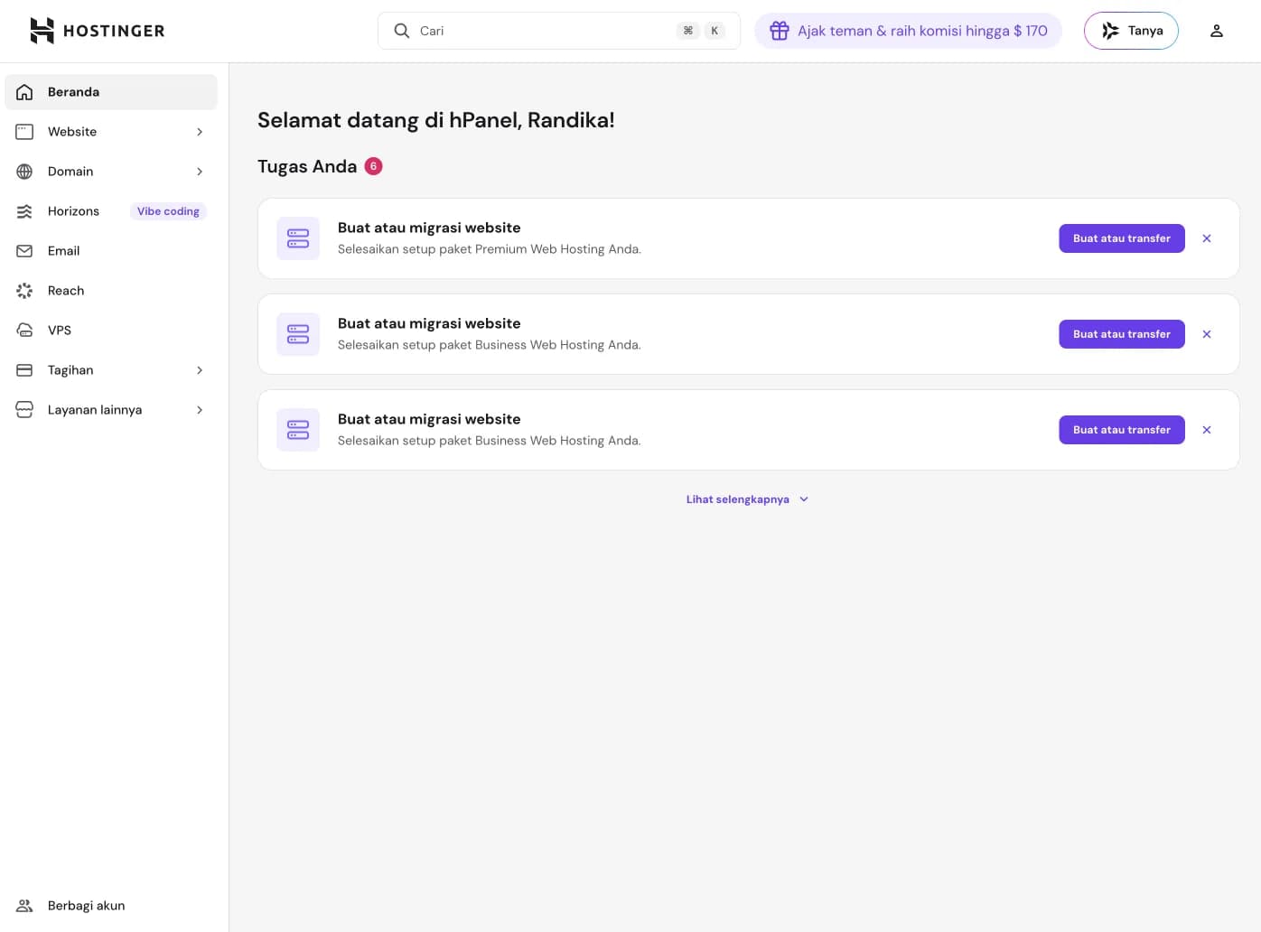Image resolution: width=1261 pixels, height=932 pixels.
Task: Click the Berbagi akun people icon
Action: point(24,906)
